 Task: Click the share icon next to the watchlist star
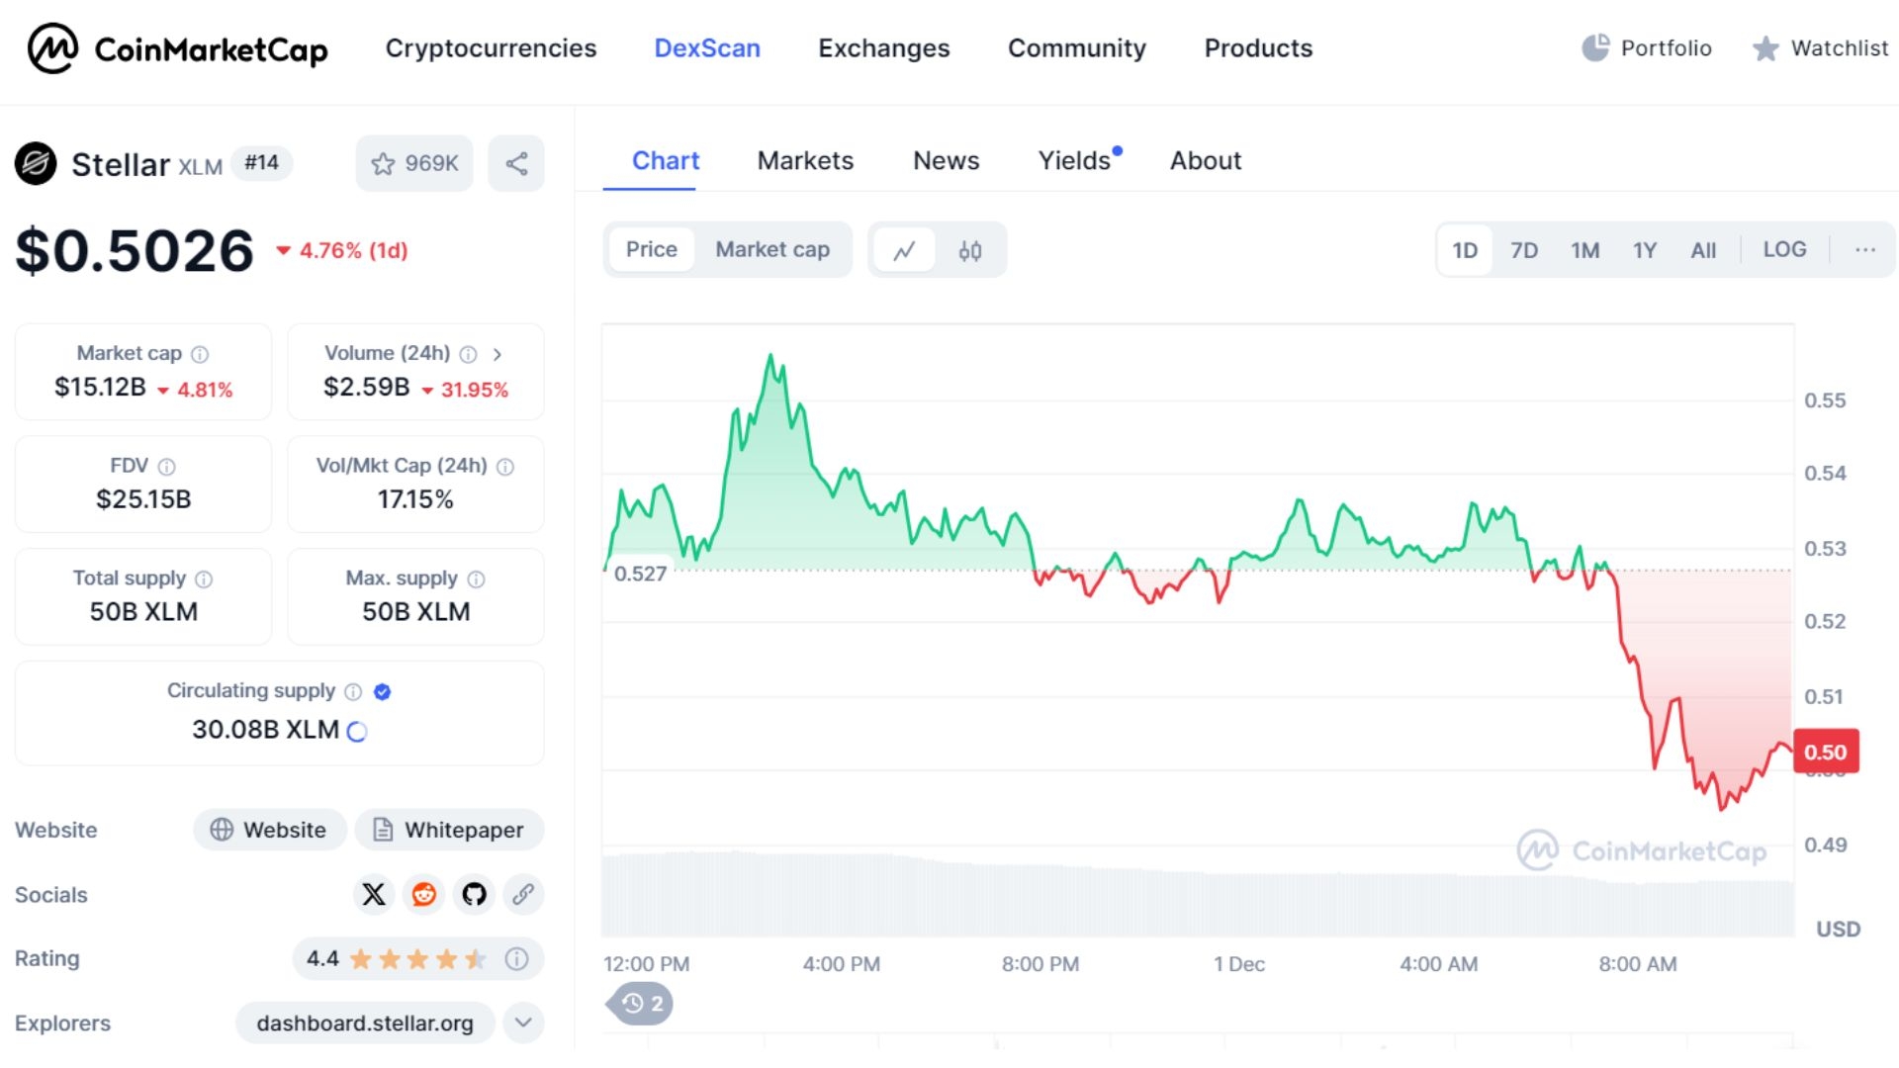click(515, 163)
